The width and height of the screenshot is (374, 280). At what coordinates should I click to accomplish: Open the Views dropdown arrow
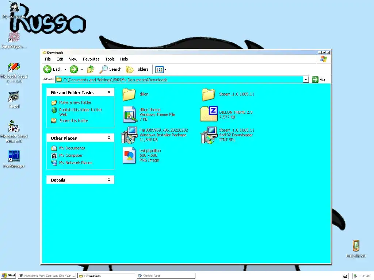click(165, 70)
